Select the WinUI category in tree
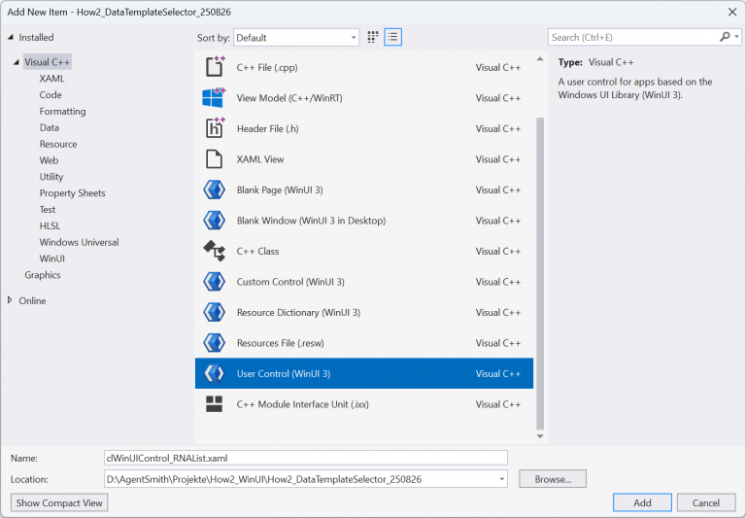 pyautogui.click(x=51, y=259)
